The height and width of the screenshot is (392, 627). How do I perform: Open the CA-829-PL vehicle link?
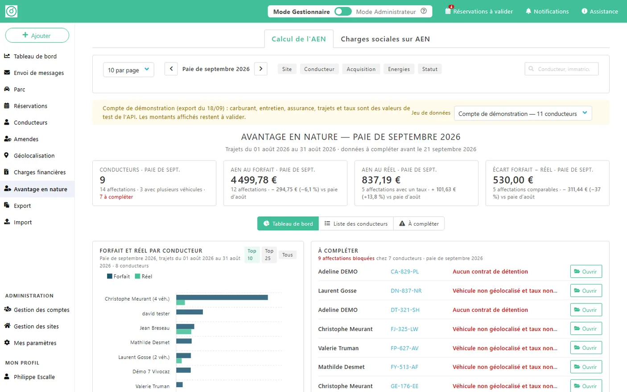pyautogui.click(x=404, y=271)
